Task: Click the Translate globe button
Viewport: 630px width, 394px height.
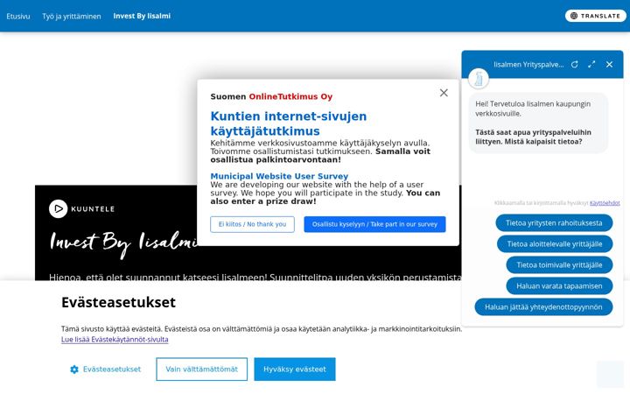Action: click(x=596, y=16)
